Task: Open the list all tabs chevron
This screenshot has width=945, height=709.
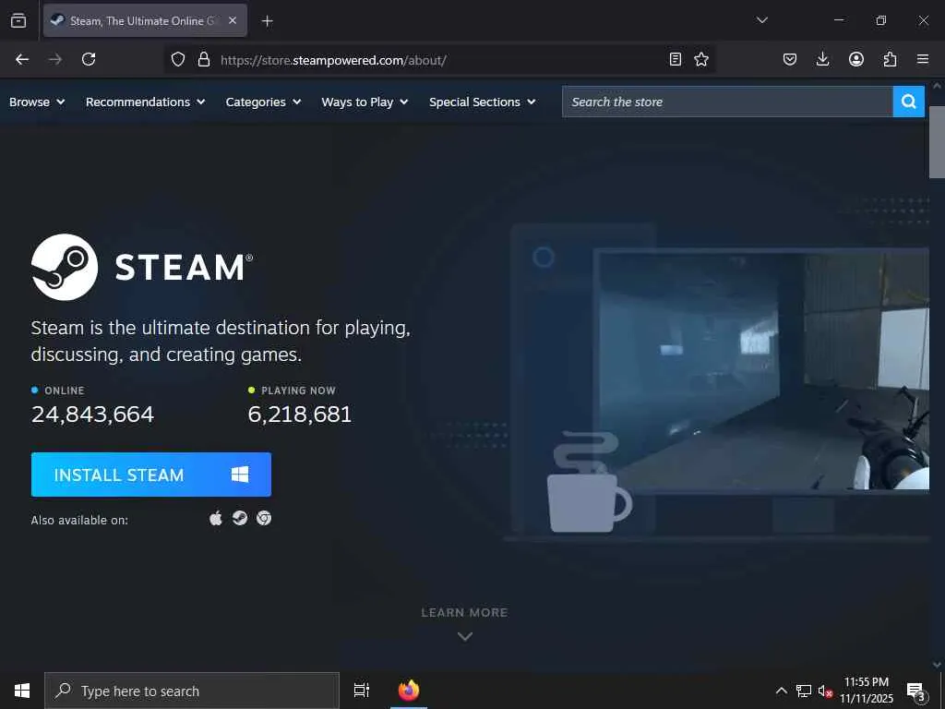Action: click(x=761, y=20)
